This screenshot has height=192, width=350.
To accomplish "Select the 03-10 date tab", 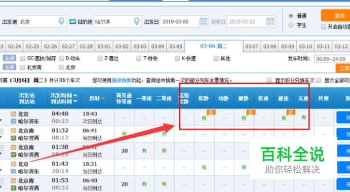I will pyautogui.click(x=305, y=47).
